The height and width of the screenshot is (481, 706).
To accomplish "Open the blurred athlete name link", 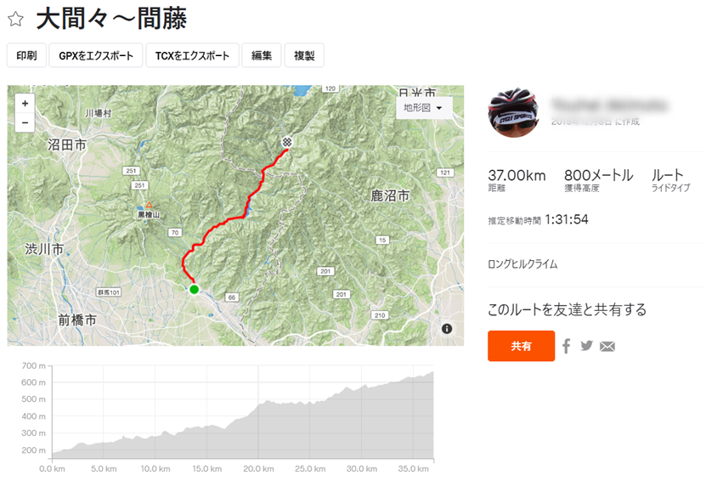I will [x=609, y=105].
